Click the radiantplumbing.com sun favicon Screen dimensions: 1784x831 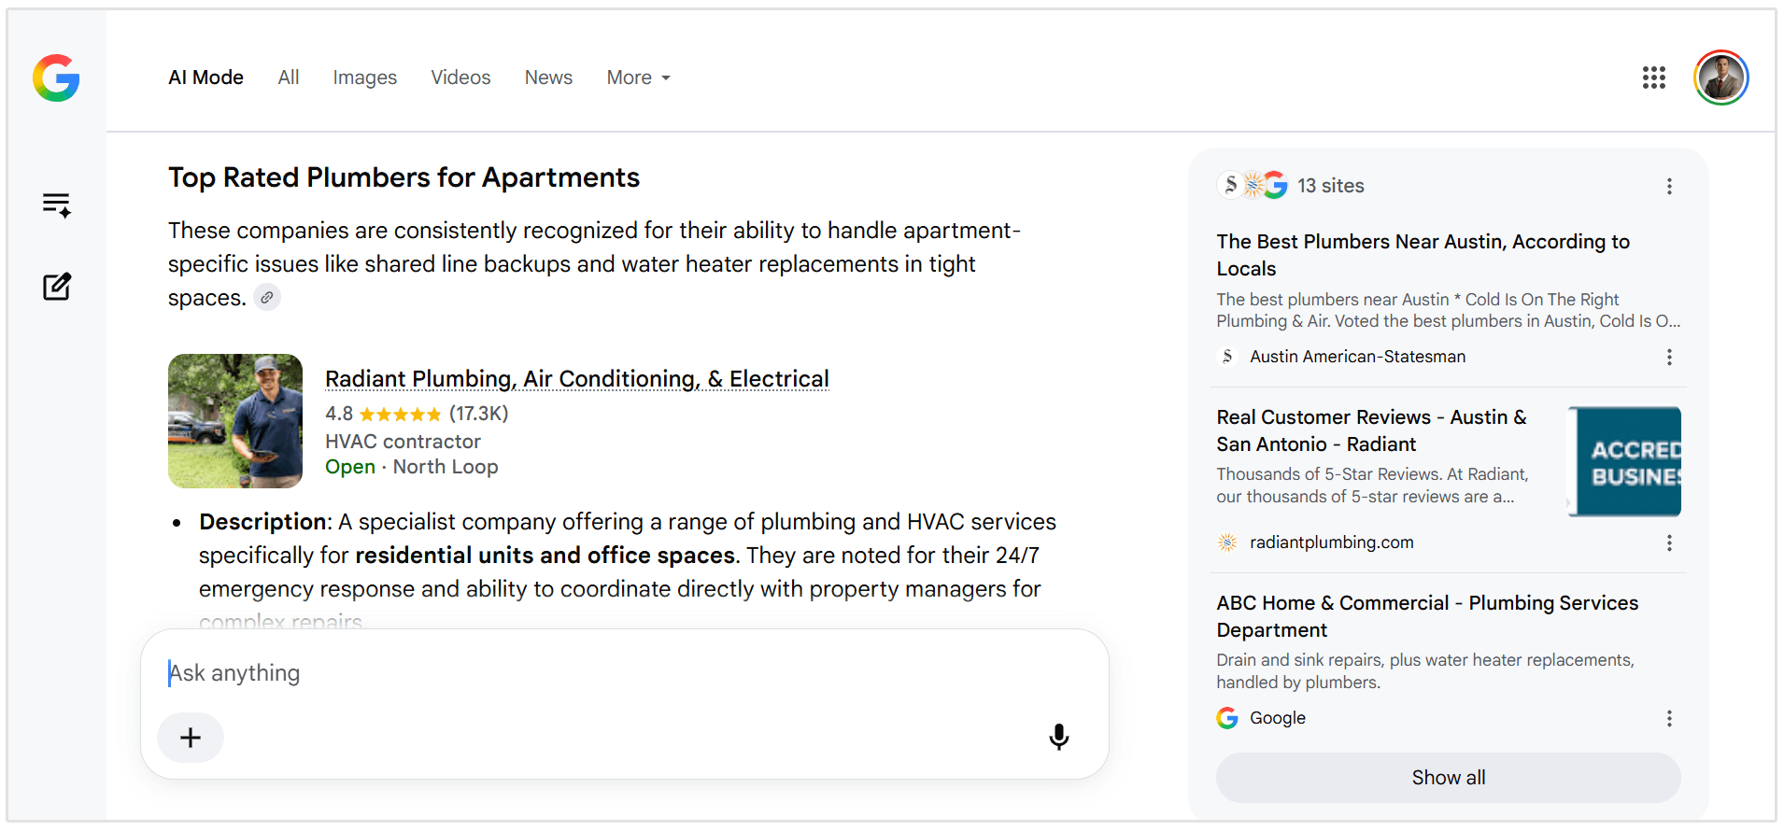coord(1227,542)
